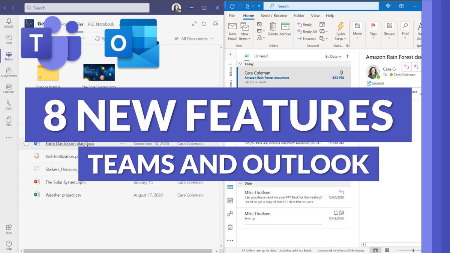This screenshot has height=253, width=450.
Task: Click Outlook Send/Receive sync icon
Action: pyautogui.click(x=232, y=6)
